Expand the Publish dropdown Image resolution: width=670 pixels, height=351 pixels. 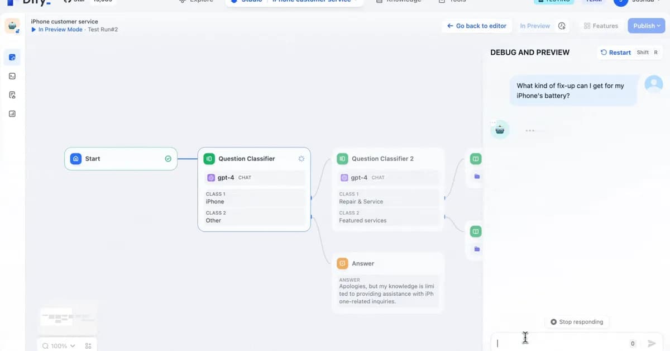tap(646, 25)
